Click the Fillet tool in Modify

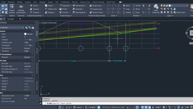(x=144, y=9)
